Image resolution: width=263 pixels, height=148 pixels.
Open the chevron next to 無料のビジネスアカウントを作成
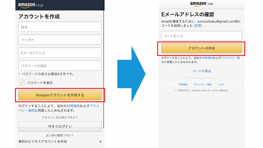(x=100, y=142)
